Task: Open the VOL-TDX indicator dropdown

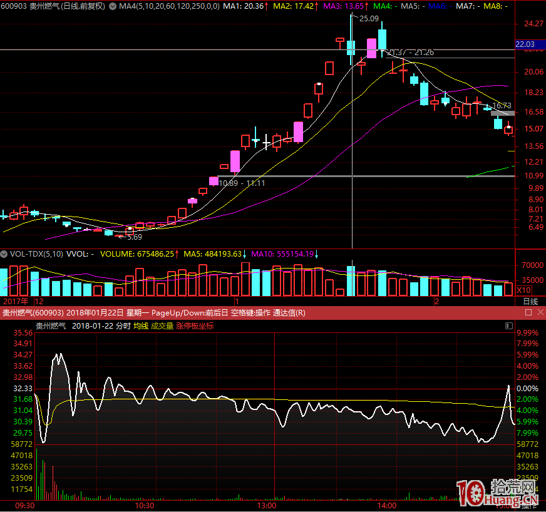Action: [4, 254]
